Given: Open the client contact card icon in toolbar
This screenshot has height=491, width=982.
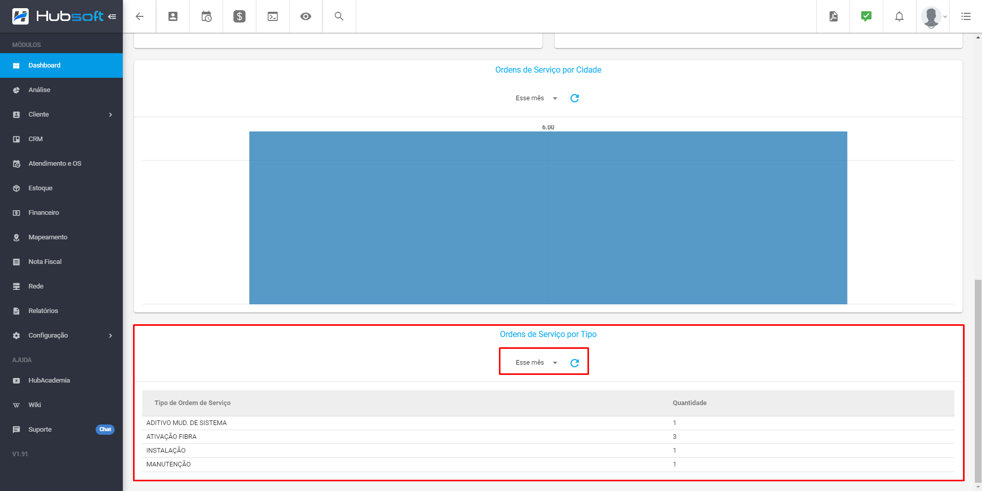Looking at the screenshot, I should 173,16.
